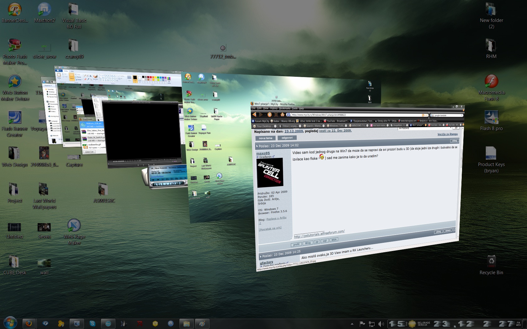
Task: Switch to the Your Desktop tab in Firefox
Action: (264, 126)
